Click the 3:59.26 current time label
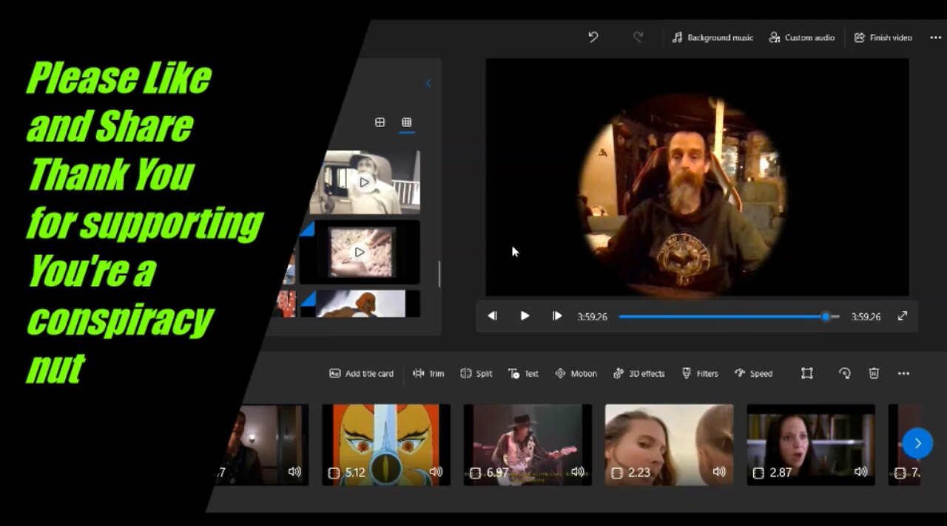Image resolution: width=947 pixels, height=526 pixels. 593,316
